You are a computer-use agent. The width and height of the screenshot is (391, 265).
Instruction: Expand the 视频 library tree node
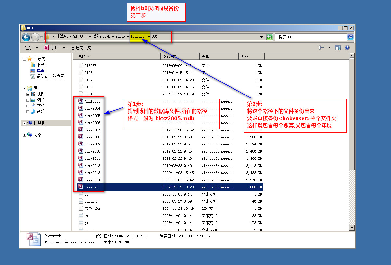point(28,94)
